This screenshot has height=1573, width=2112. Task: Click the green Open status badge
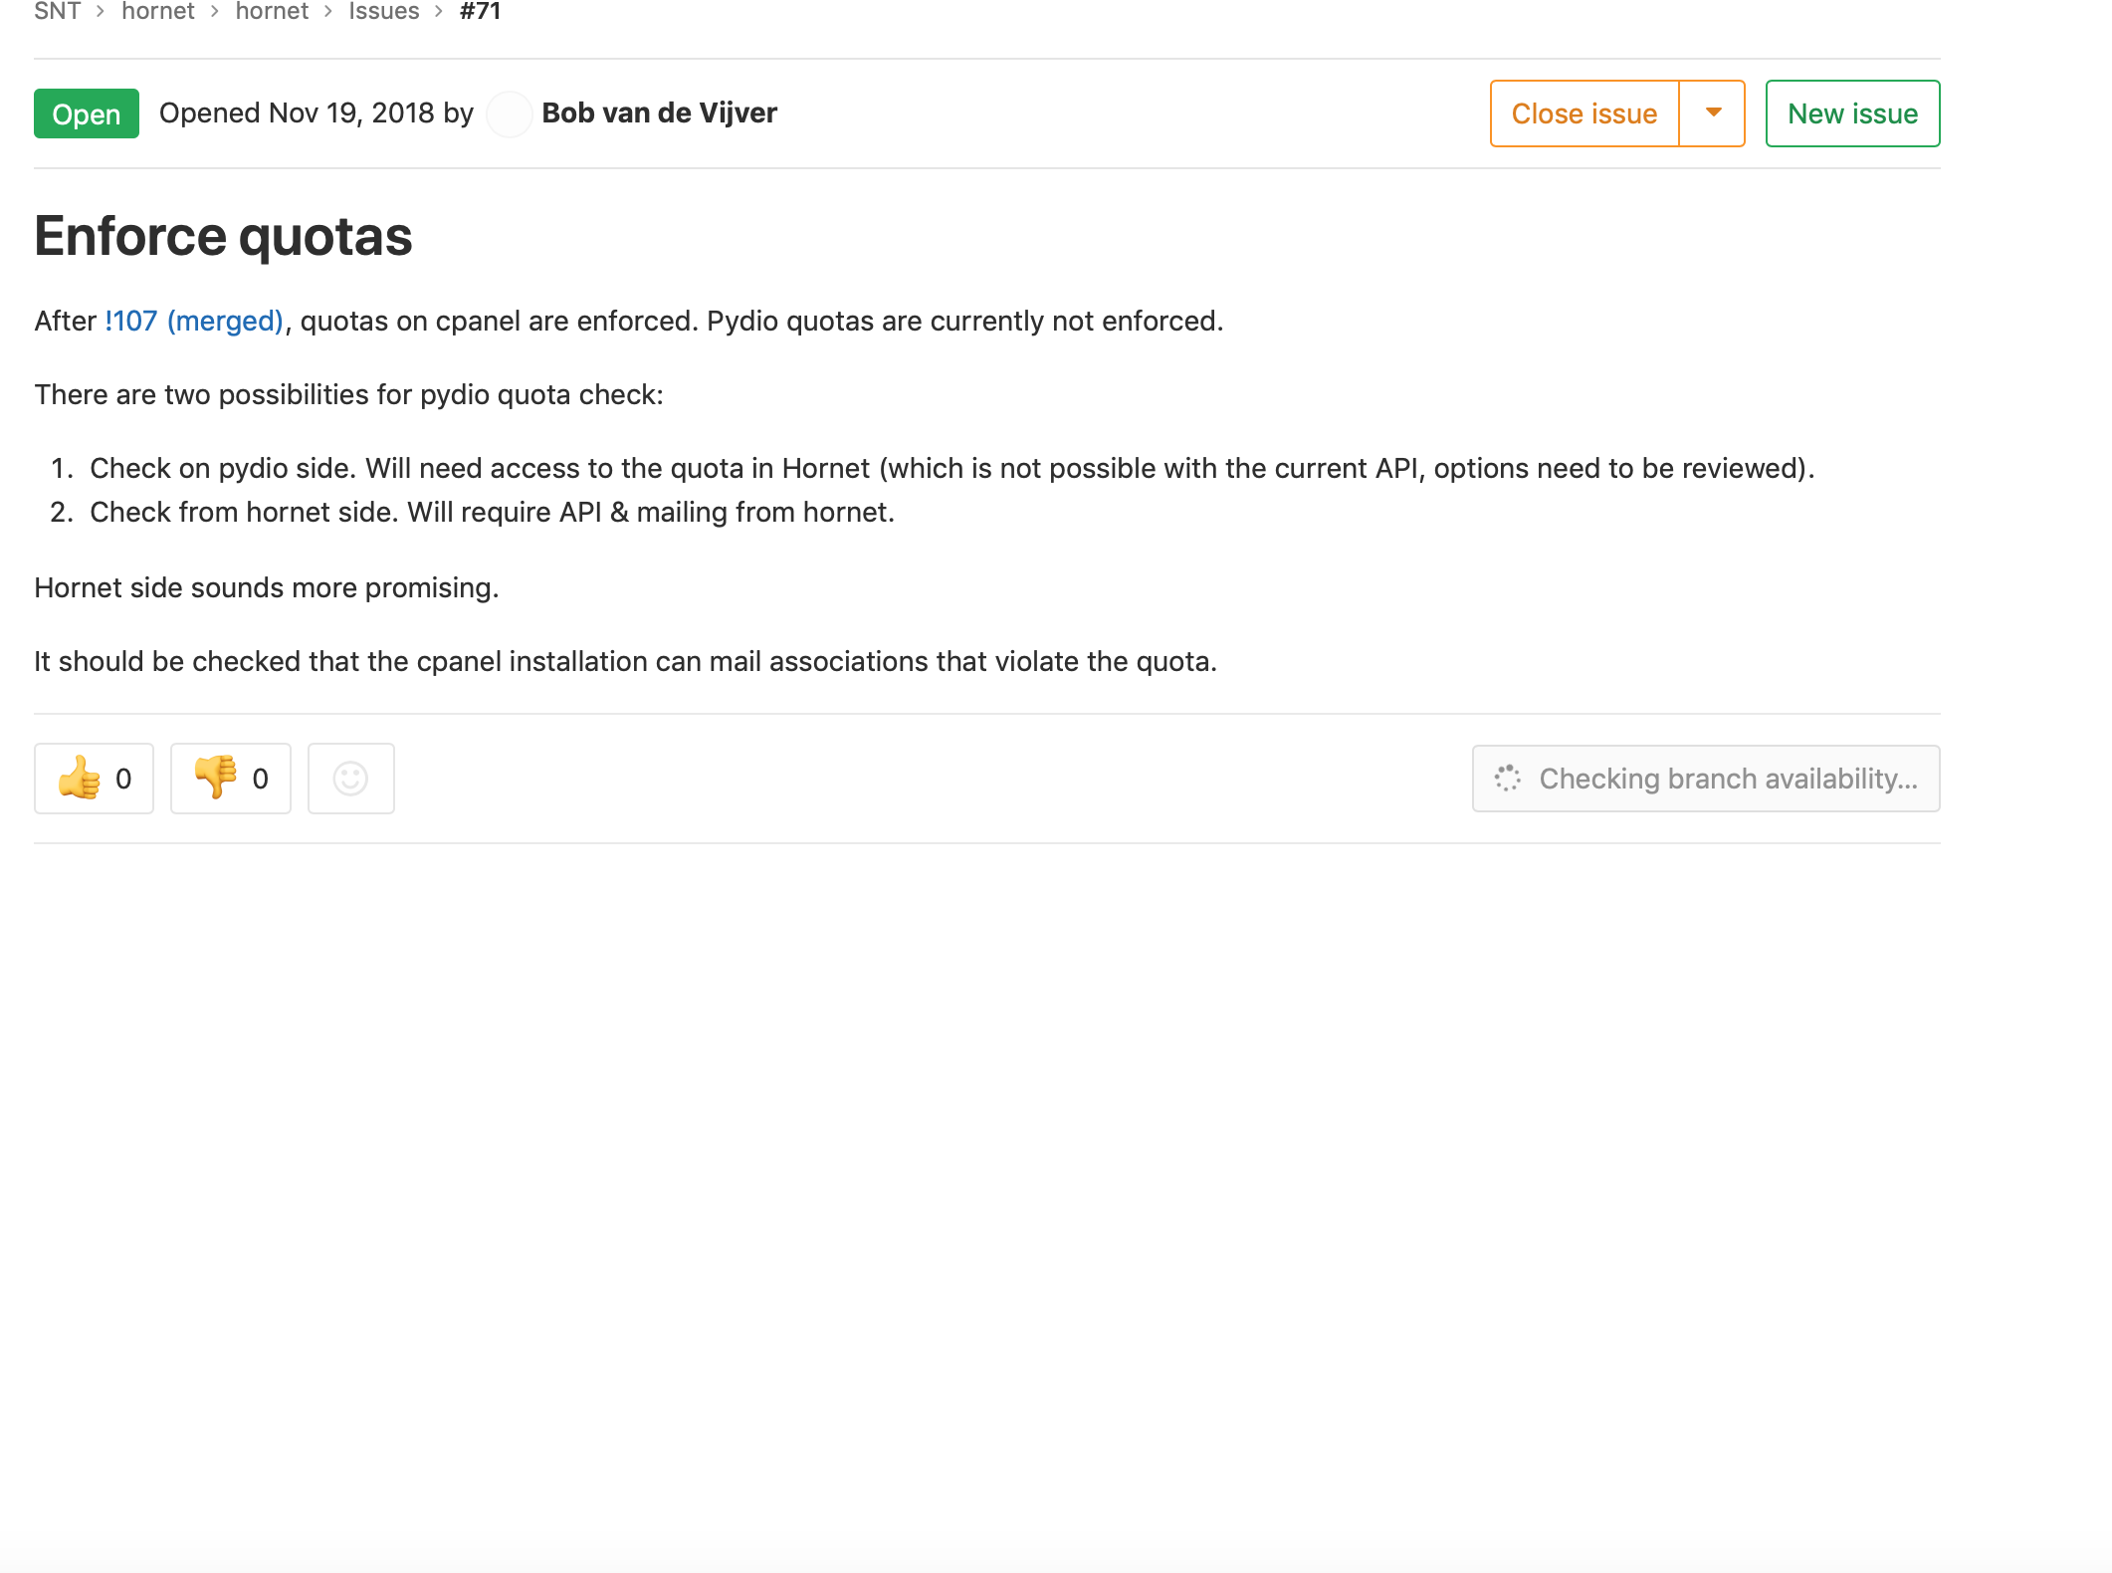pyautogui.click(x=87, y=113)
